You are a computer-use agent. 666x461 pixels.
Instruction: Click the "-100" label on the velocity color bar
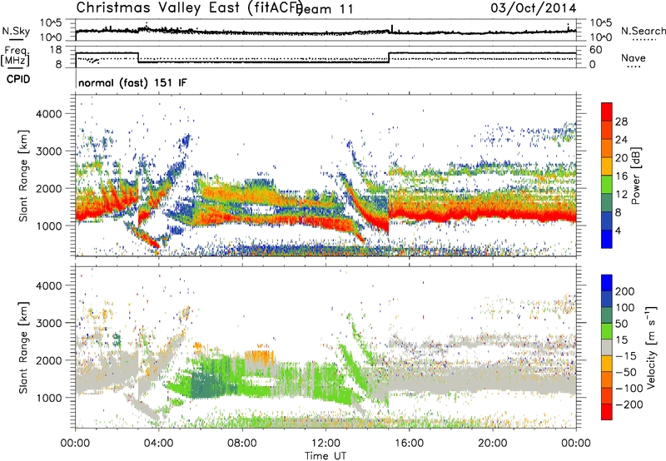tap(629, 389)
